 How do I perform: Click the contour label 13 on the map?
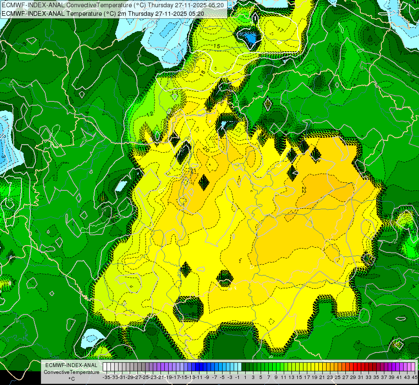click(175, 93)
